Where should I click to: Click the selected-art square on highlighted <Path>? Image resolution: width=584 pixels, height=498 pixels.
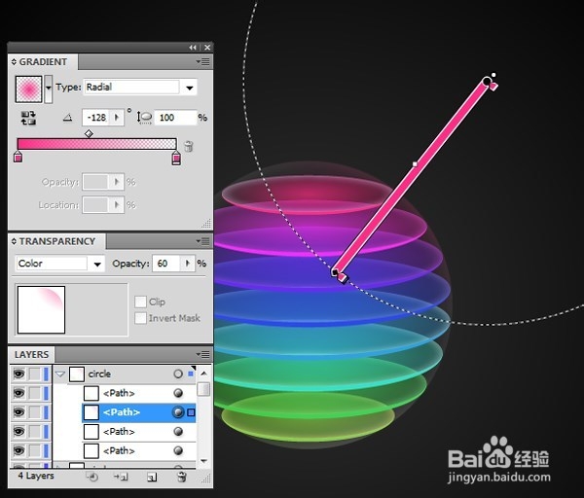pyautogui.click(x=191, y=412)
